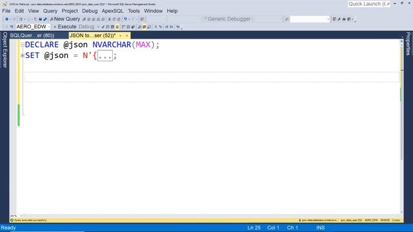This screenshot has width=413, height=232.
Task: Navigate backward using the toolbar arrow
Action: click(7, 19)
